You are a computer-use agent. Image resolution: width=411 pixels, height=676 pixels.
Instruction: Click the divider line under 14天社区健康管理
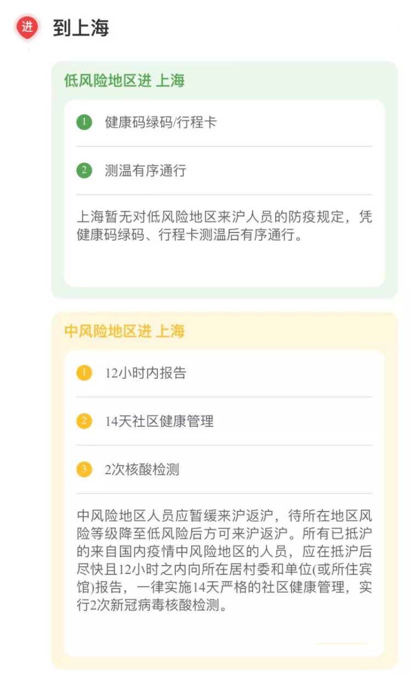point(224,445)
